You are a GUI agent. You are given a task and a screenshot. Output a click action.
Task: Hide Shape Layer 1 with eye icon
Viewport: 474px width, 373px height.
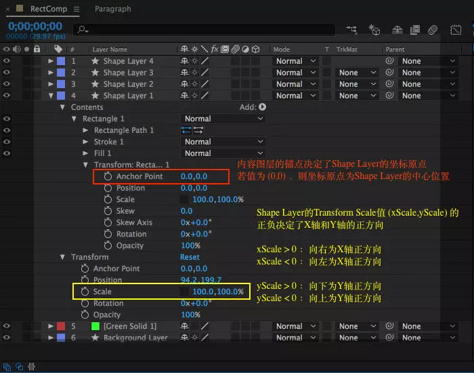click(6, 96)
